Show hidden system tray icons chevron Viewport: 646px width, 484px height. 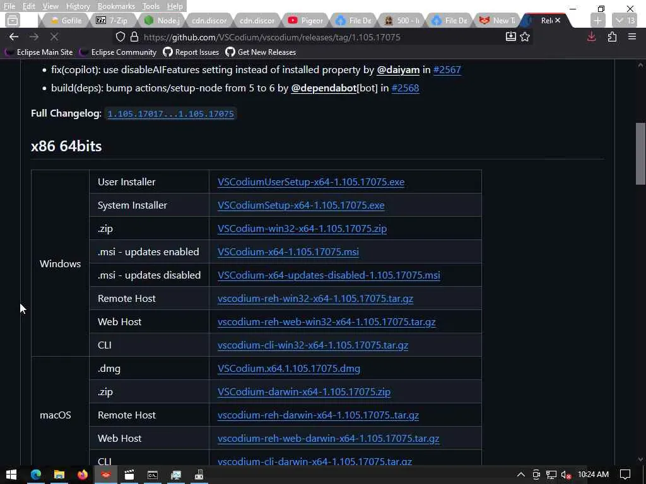coord(520,475)
